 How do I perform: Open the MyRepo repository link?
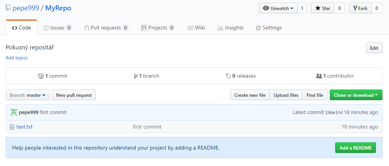(x=58, y=8)
